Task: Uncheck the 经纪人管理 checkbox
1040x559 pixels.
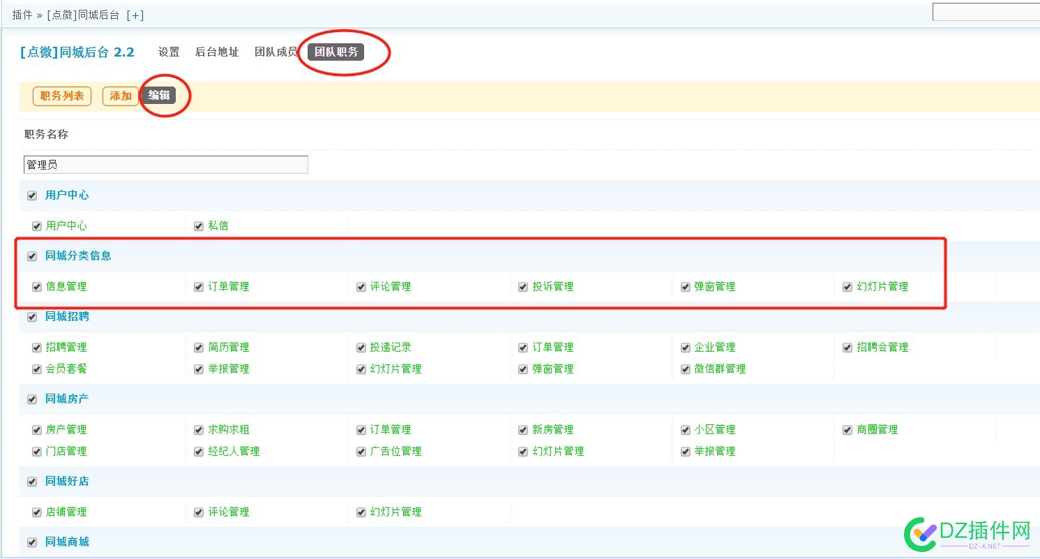Action: pyautogui.click(x=199, y=452)
